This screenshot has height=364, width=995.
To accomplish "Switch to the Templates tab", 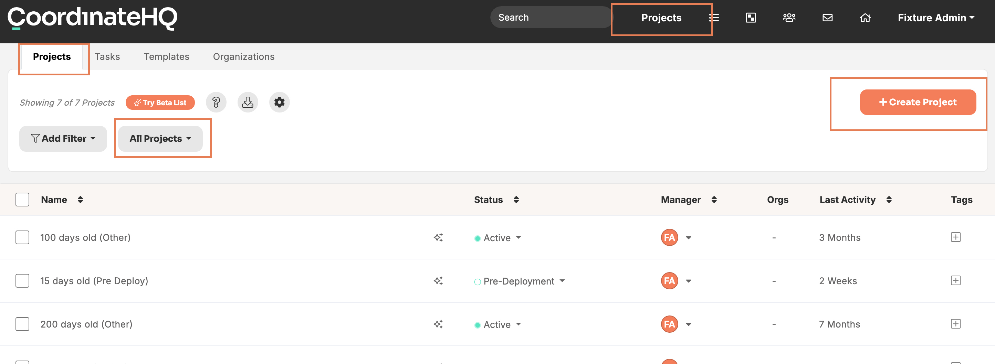I will [167, 57].
